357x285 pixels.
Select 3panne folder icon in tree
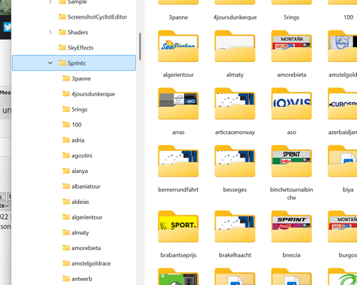tap(66, 78)
